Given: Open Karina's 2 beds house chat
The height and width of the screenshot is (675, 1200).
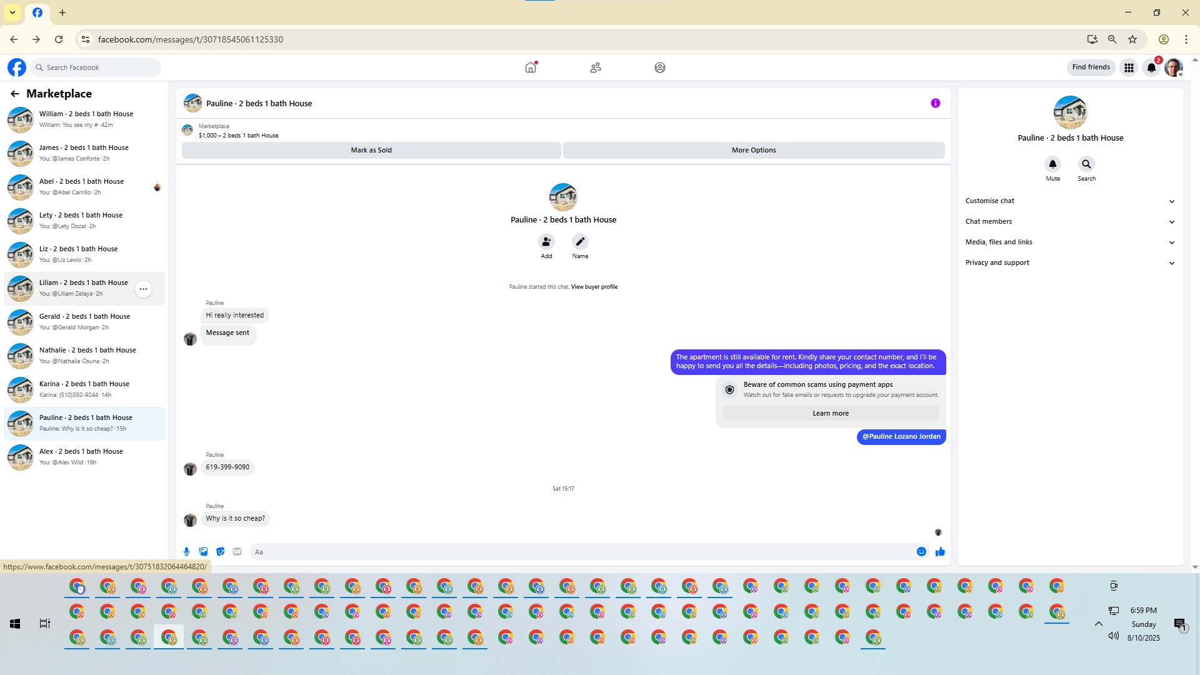Looking at the screenshot, I should pyautogui.click(x=84, y=389).
